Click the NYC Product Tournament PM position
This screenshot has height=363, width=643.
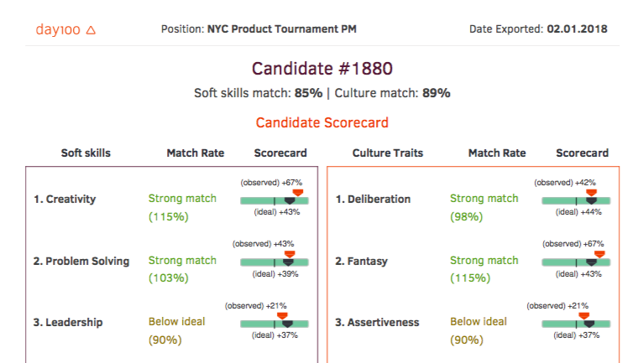[x=281, y=29]
